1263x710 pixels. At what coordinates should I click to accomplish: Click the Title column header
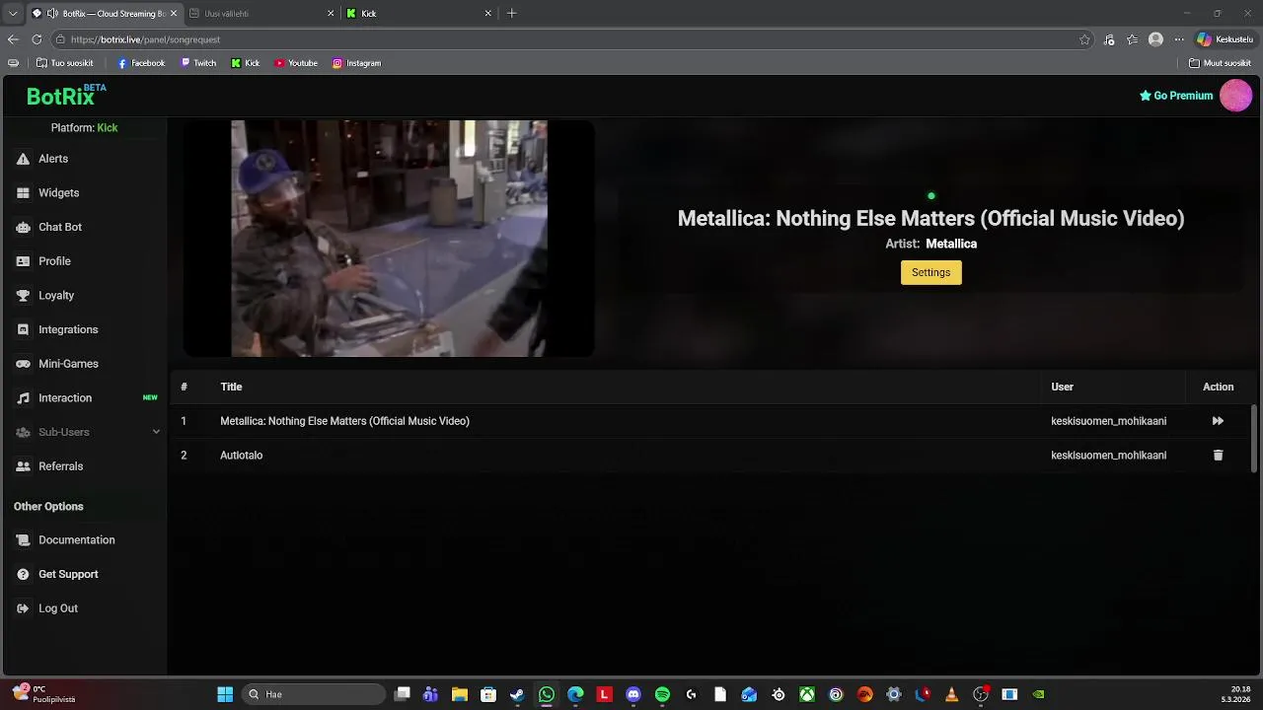tap(231, 387)
